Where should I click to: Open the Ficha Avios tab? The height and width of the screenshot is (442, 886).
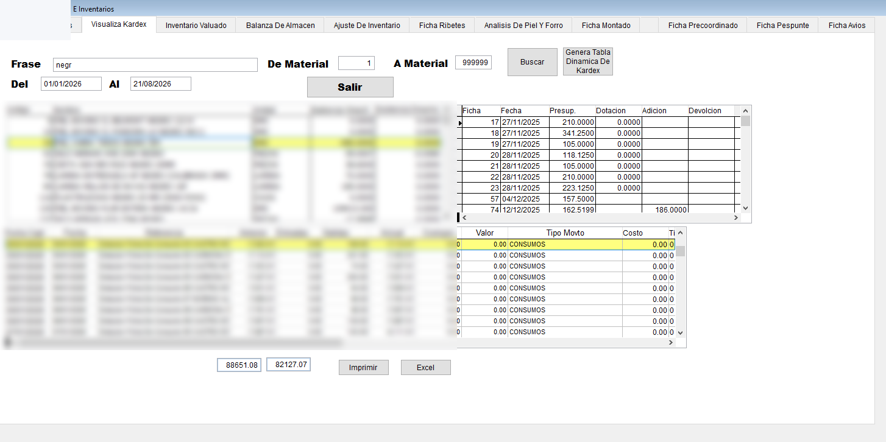846,26
